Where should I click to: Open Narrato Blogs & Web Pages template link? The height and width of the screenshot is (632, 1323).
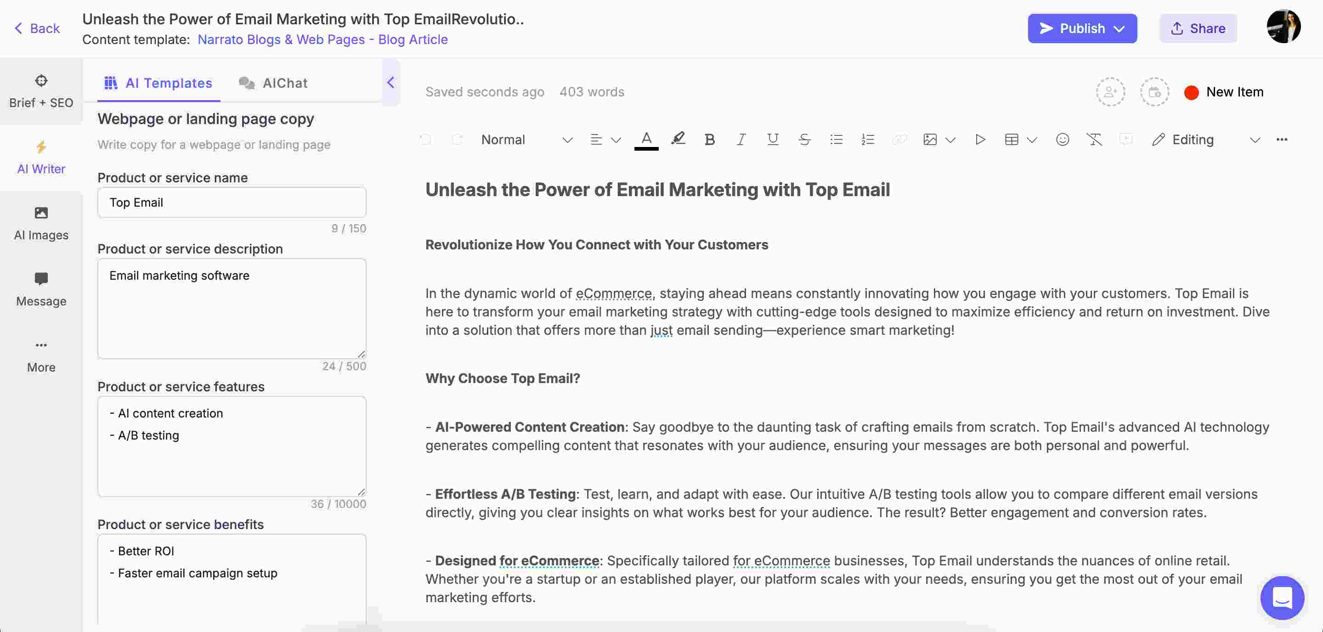[x=322, y=39]
